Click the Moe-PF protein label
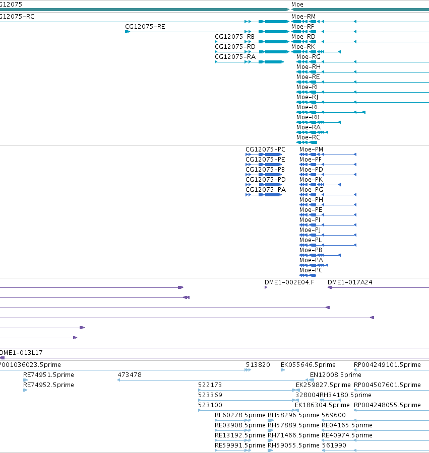The height and width of the screenshot is (453, 429). point(311,160)
